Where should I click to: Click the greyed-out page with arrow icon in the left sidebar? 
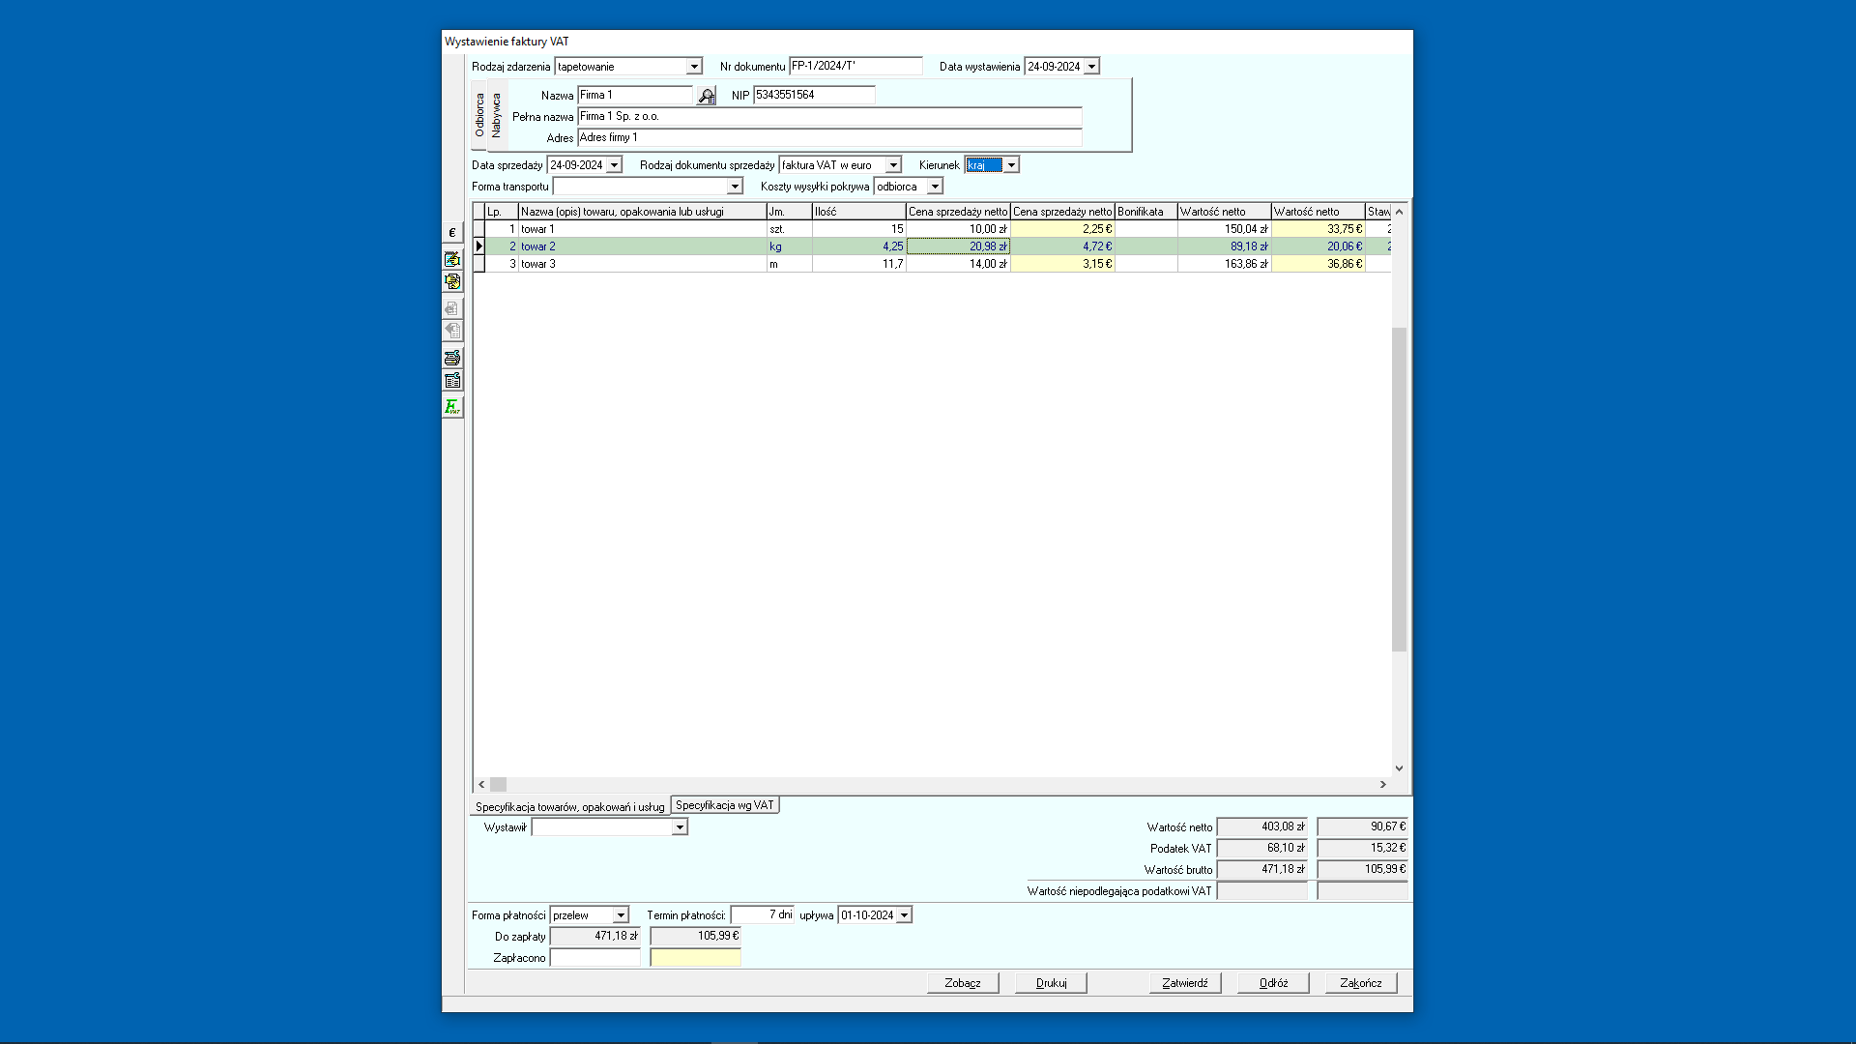coord(451,331)
